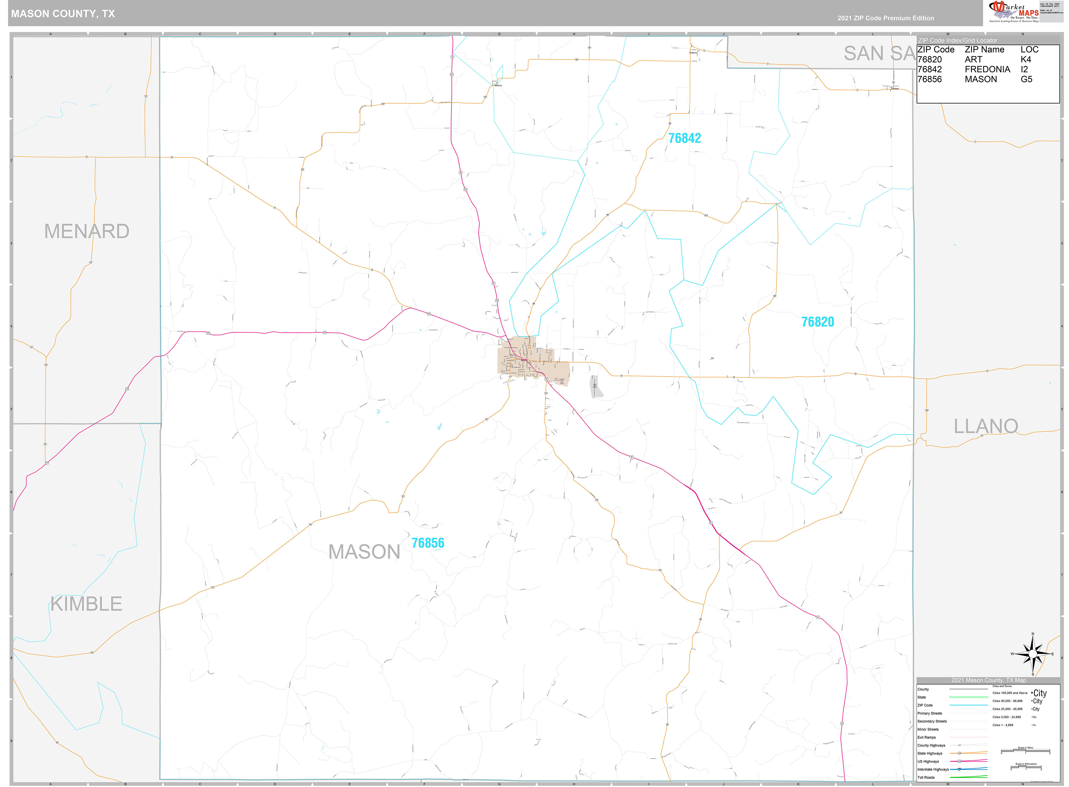Expand the Cities and Towns legend section
This screenshot has height=787, width=1069.
click(x=1002, y=687)
